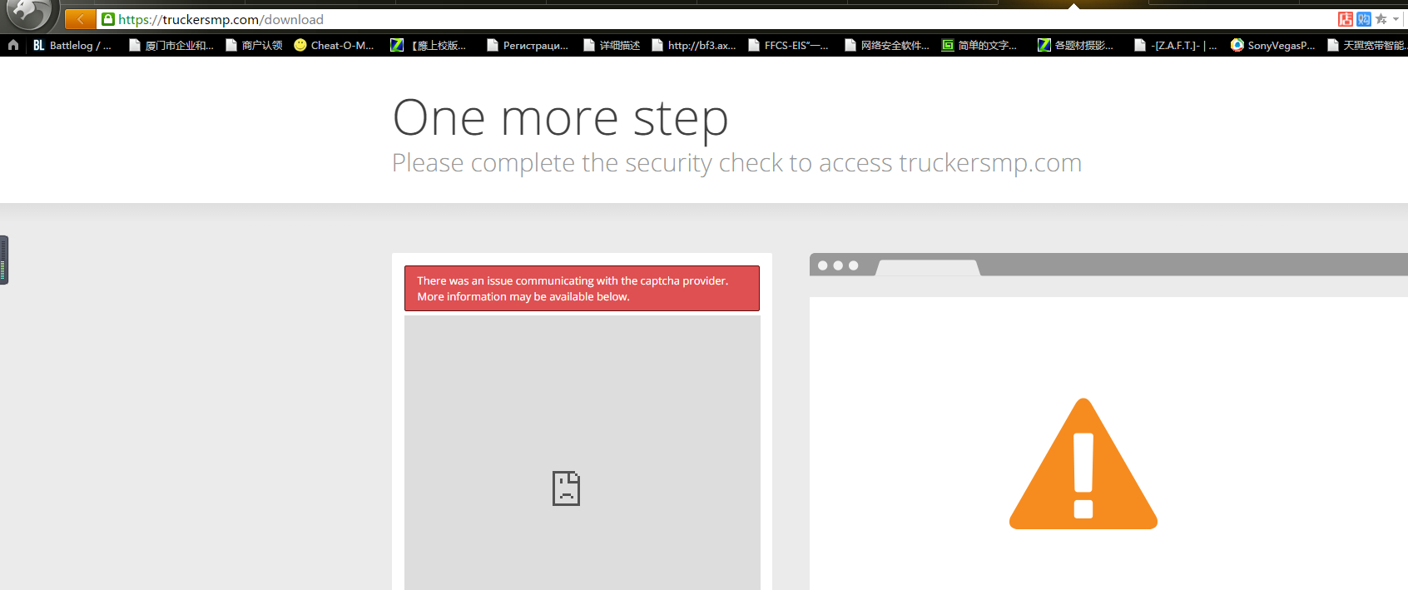Open the 厦门市企业和... bookmark

(x=171, y=45)
